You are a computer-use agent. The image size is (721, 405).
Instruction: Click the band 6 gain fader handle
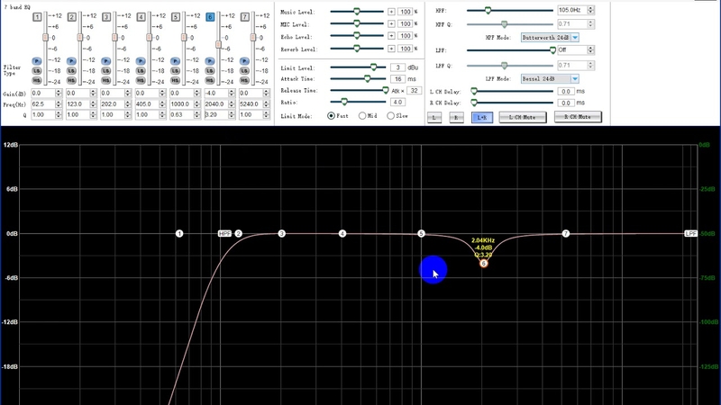click(x=218, y=44)
